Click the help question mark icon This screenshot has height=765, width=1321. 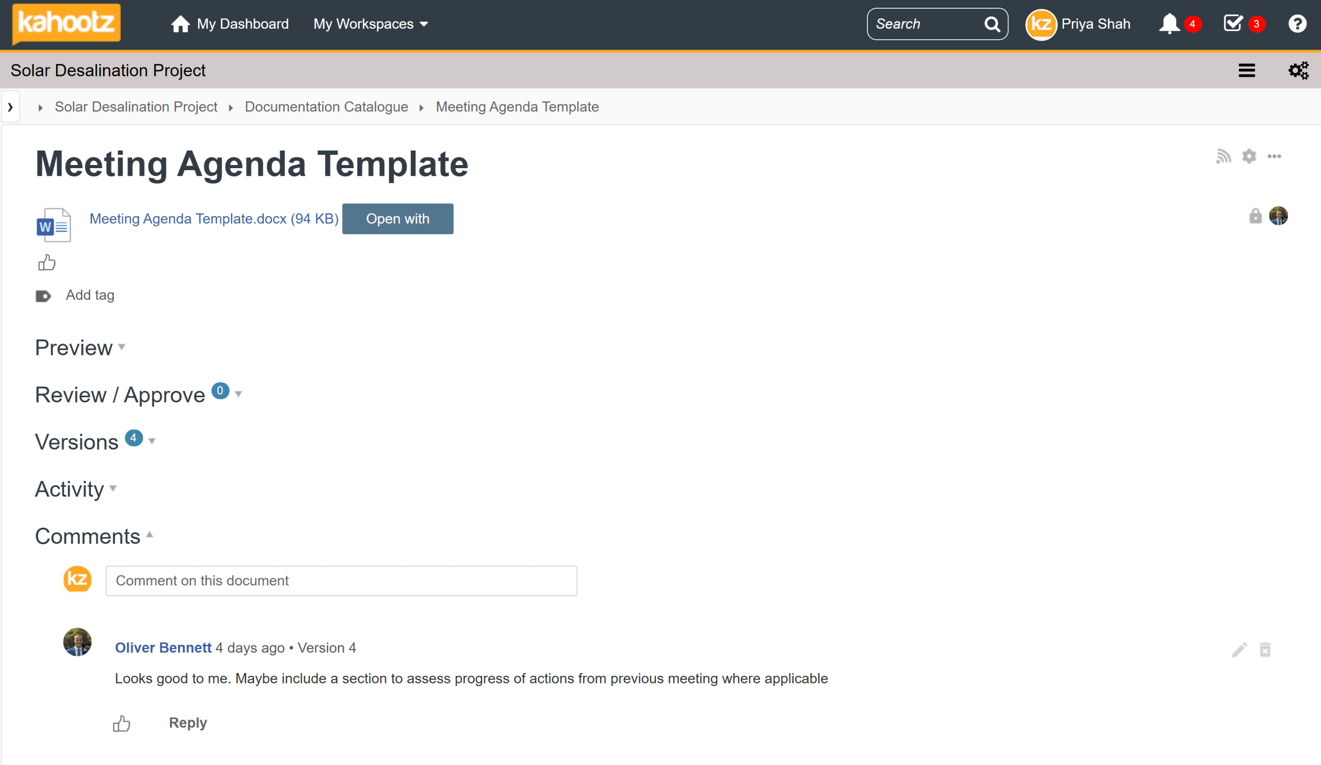click(1297, 24)
